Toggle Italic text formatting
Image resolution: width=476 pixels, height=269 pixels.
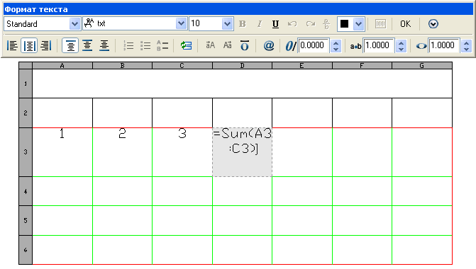pyautogui.click(x=259, y=24)
